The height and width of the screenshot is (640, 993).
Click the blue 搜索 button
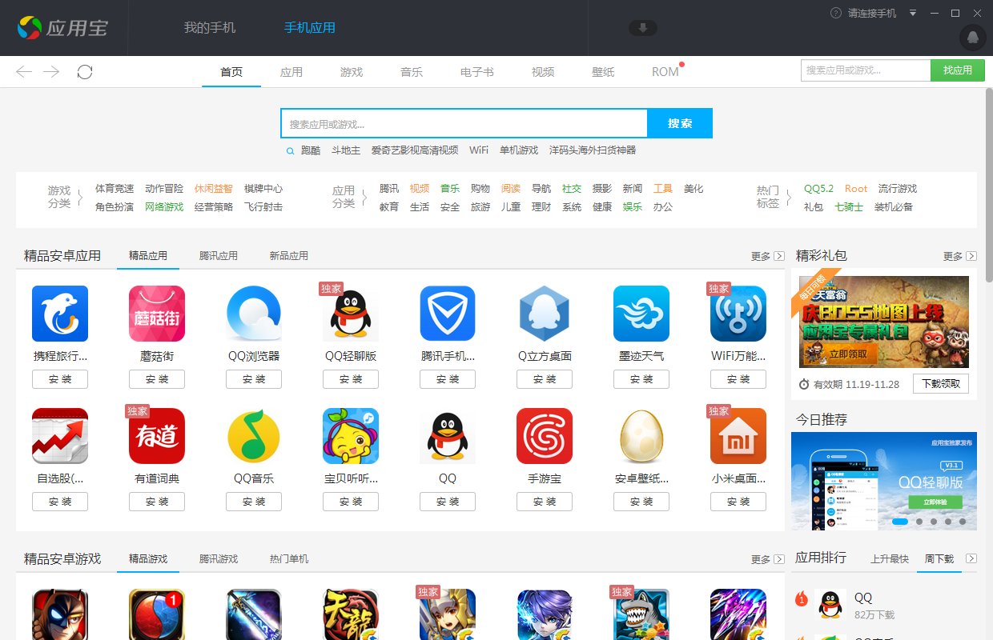pos(680,123)
